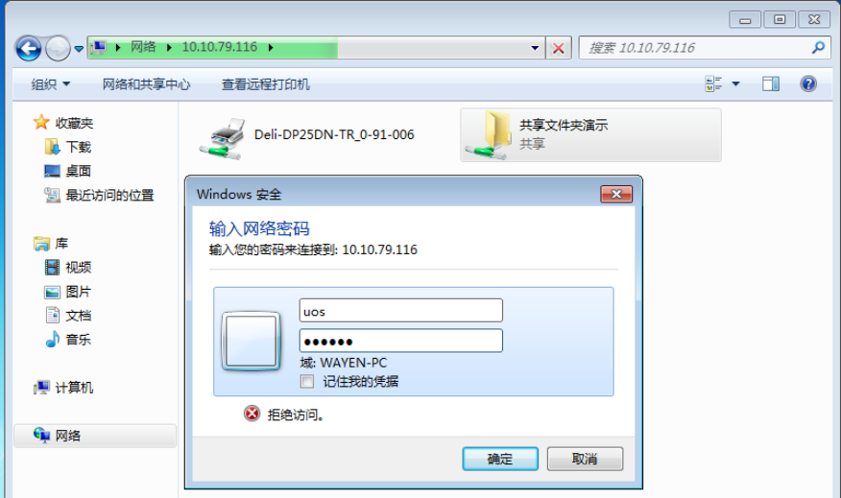The height and width of the screenshot is (498, 841).
Task: Click 查看远程打印机 in the toolbar
Action: (266, 84)
